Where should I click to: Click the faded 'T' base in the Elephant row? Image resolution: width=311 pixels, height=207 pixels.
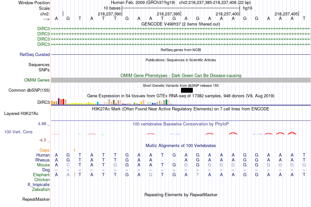point(198,175)
